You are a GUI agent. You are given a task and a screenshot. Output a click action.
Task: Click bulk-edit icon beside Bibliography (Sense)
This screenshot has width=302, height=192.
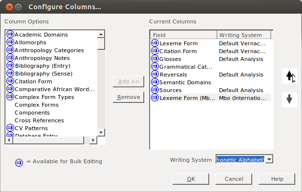[x=10, y=74]
